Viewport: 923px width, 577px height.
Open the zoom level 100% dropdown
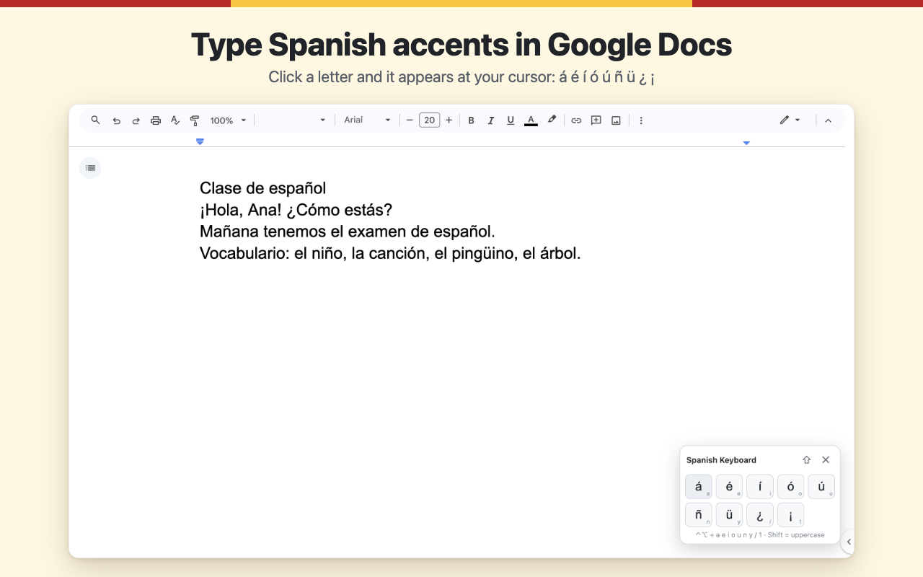tap(228, 120)
